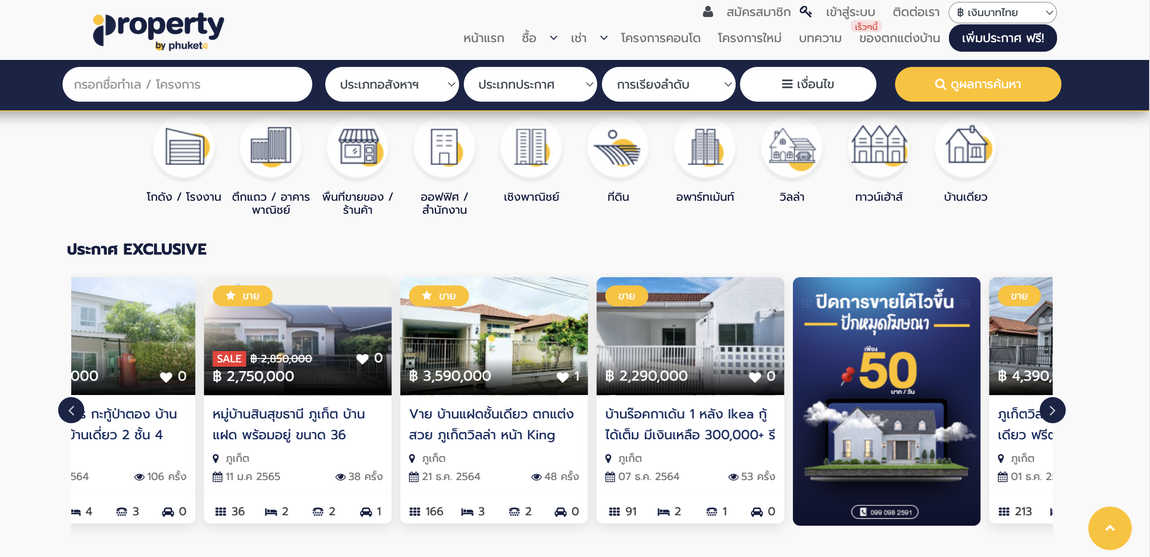Expand the sorting (การเรียงลำดับ) dropdown
The height and width of the screenshot is (557, 1150).
point(668,84)
